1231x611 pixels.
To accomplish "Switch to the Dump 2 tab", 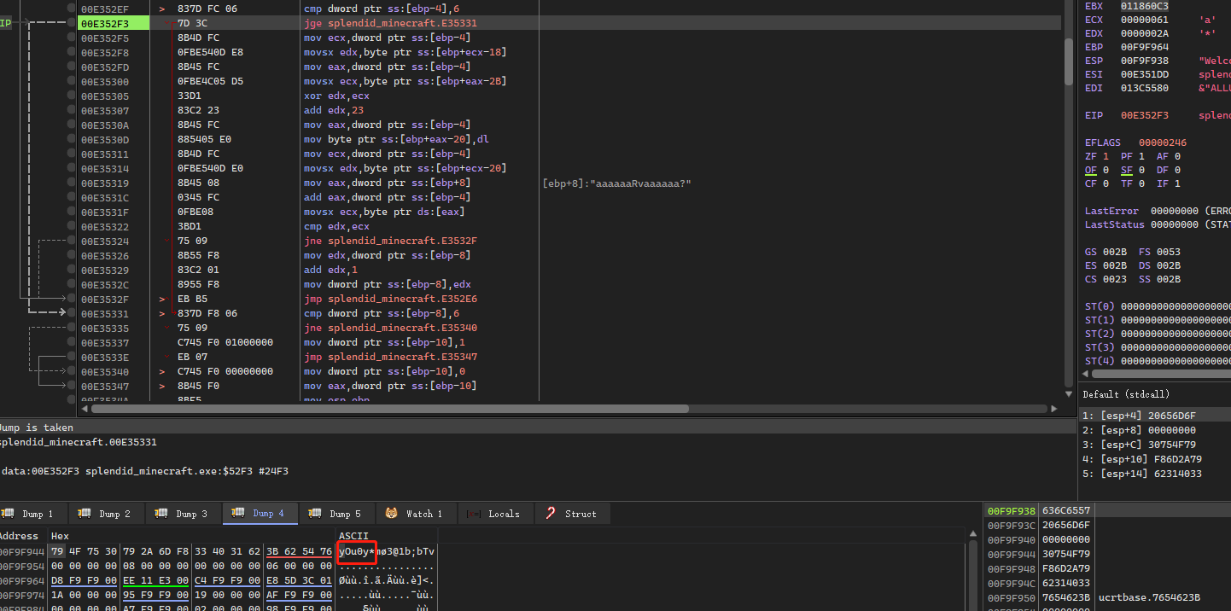I will (105, 514).
